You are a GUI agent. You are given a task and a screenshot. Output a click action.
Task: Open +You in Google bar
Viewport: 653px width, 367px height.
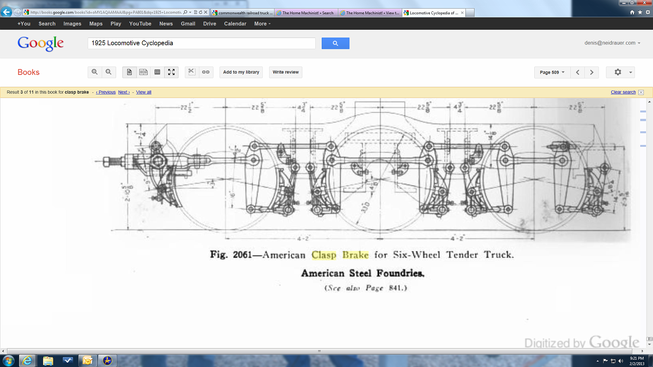[24, 23]
